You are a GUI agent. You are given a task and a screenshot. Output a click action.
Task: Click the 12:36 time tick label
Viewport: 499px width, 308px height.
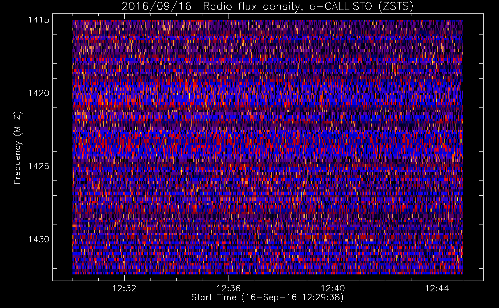tap(229, 289)
